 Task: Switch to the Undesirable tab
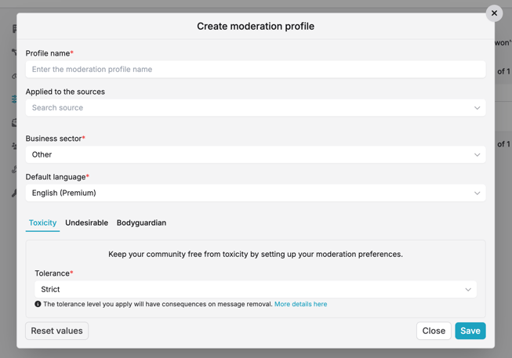click(86, 222)
